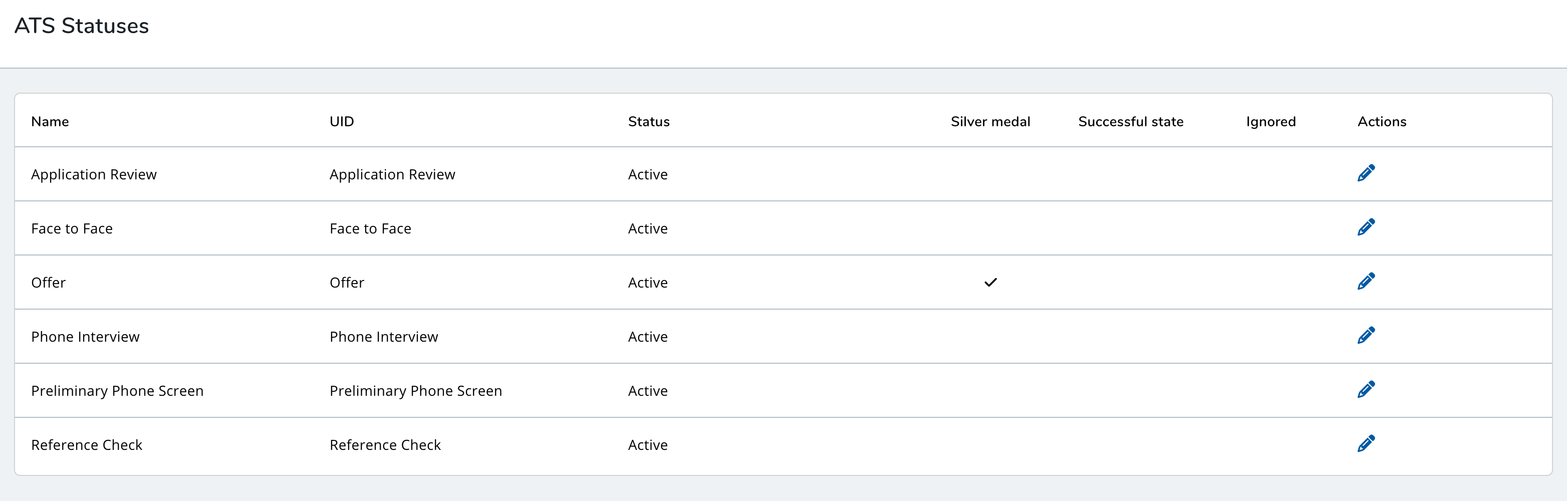1567x501 pixels.
Task: Click the Successful state column header
Action: point(1130,122)
